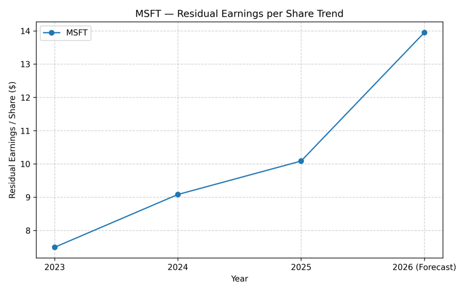Select the 2025 data point marker
Image resolution: width=467 pixels, height=292 pixels.
[301, 161]
